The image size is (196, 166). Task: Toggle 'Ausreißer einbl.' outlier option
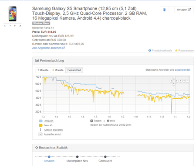[x=50, y=134]
